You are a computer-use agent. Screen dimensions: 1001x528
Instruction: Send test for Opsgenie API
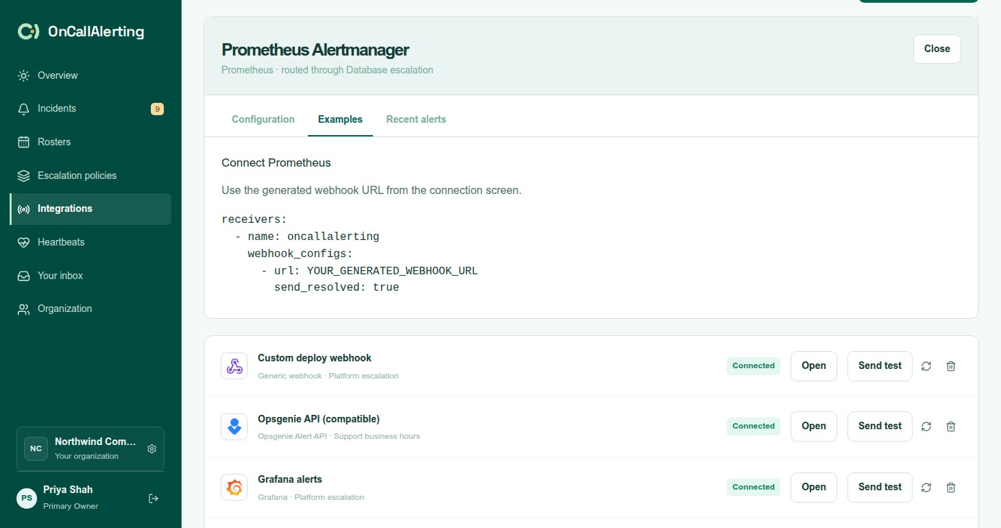pos(880,426)
